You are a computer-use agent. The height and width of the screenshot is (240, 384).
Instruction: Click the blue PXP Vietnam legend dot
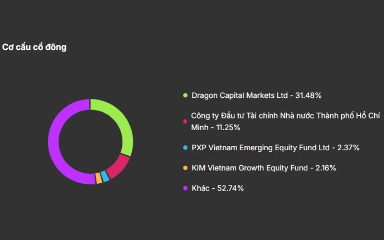(185, 148)
